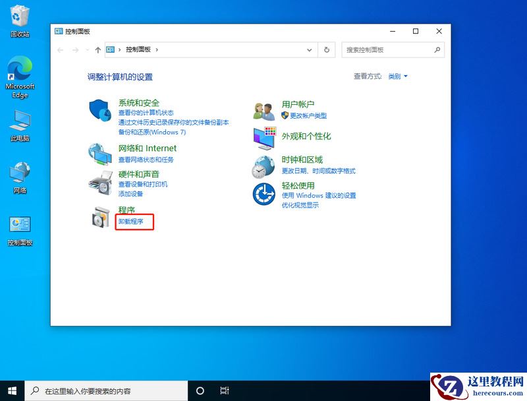Open 系统和安全 shield icon
The image size is (527, 401).
click(100, 111)
